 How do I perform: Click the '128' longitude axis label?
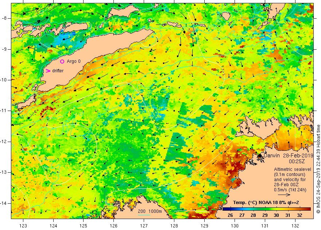pos(174,226)
